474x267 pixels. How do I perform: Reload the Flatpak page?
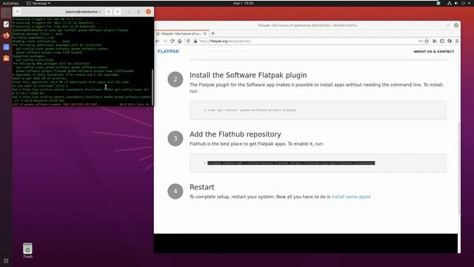(173, 42)
